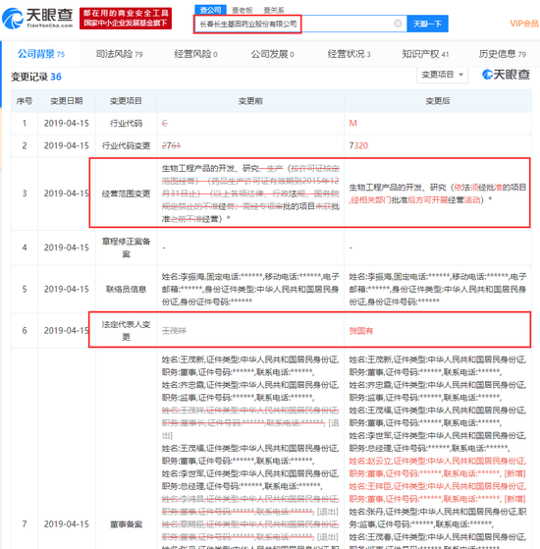The width and height of the screenshot is (540, 549).
Task: Click the 经营范围变更 cell in row 3
Action: pos(126,193)
